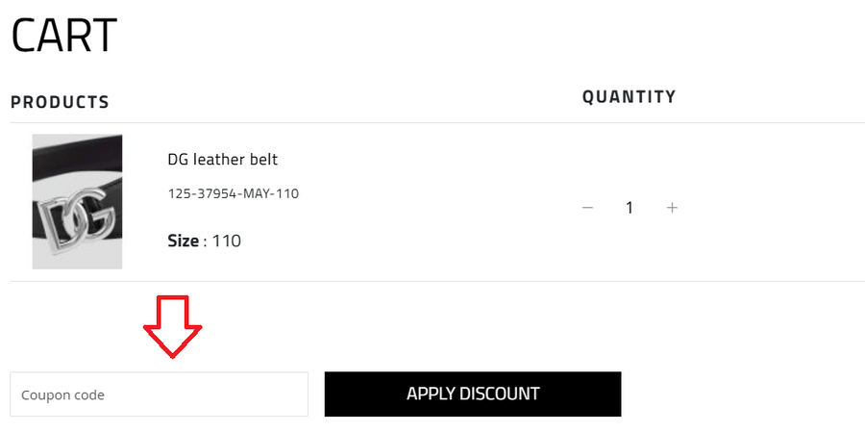Click the CART page heading
This screenshot has width=865, height=432.
click(x=63, y=36)
